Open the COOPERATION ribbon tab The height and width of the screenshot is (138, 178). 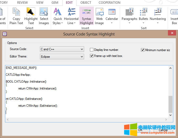pos(109,3)
